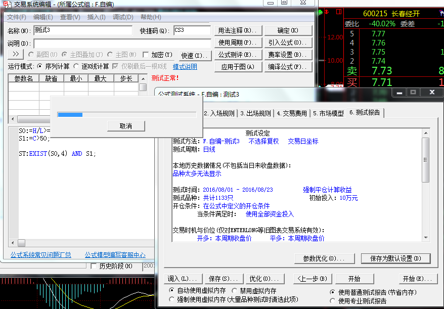Click the 快速(I).. button
The image size is (444, 309).
pos(195,55)
